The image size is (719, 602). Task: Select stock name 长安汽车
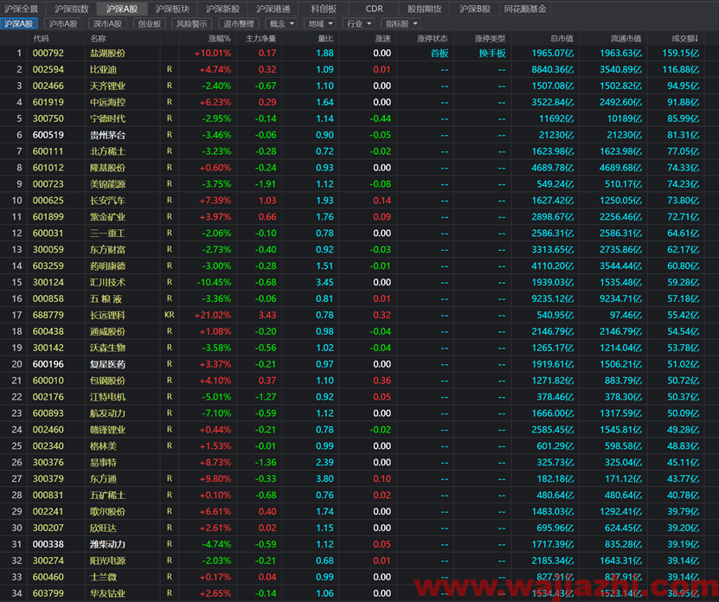click(108, 201)
